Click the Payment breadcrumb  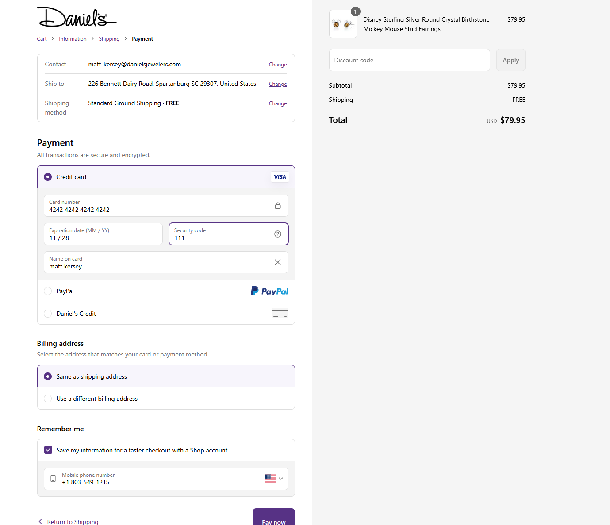[x=142, y=39]
